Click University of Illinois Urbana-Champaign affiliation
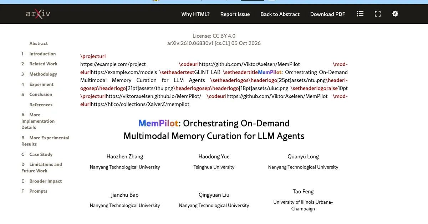The width and height of the screenshot is (428, 224). point(303,206)
